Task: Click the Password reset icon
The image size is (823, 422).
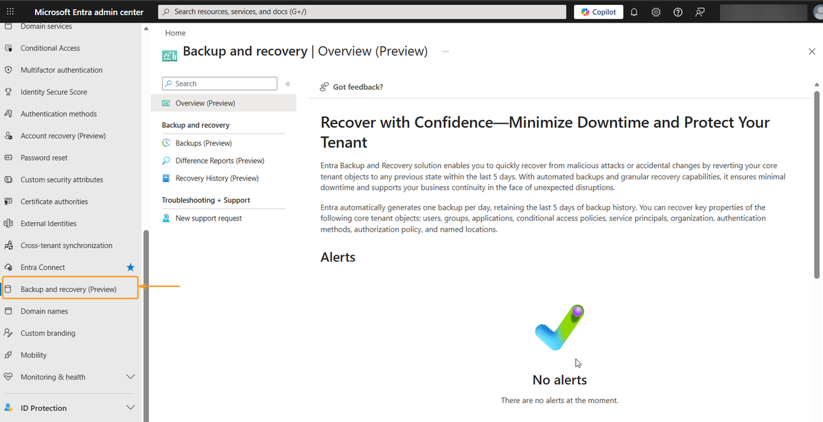Action: [8, 158]
